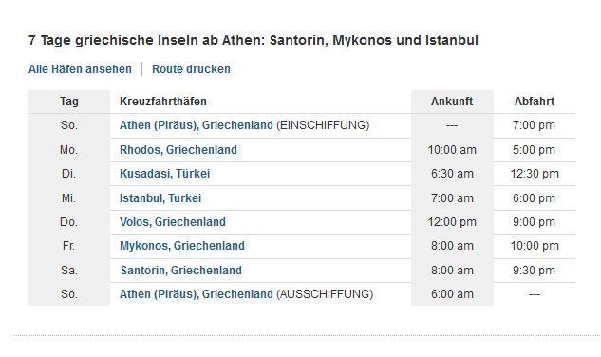
Task: Click the Athen (Piräus) Ausschiffung port link
Action: tap(197, 294)
